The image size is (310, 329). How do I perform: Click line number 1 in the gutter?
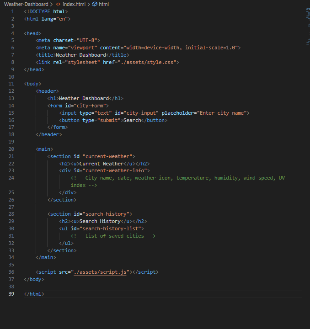pyautogui.click(x=13, y=11)
